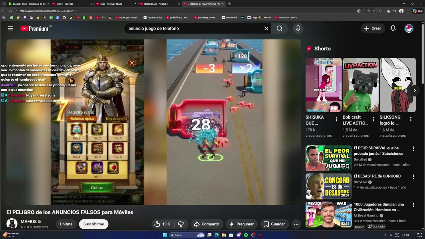
Task: Open the BaityLive channel name
Action: [x=360, y=182]
